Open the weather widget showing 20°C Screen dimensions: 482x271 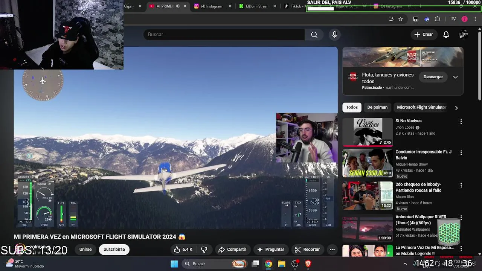[25, 263]
